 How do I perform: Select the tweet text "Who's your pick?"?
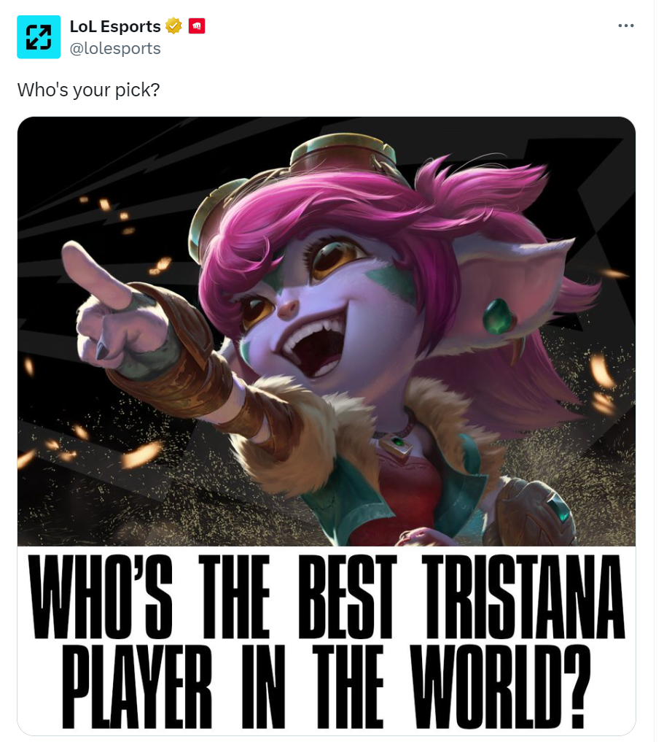pos(89,90)
